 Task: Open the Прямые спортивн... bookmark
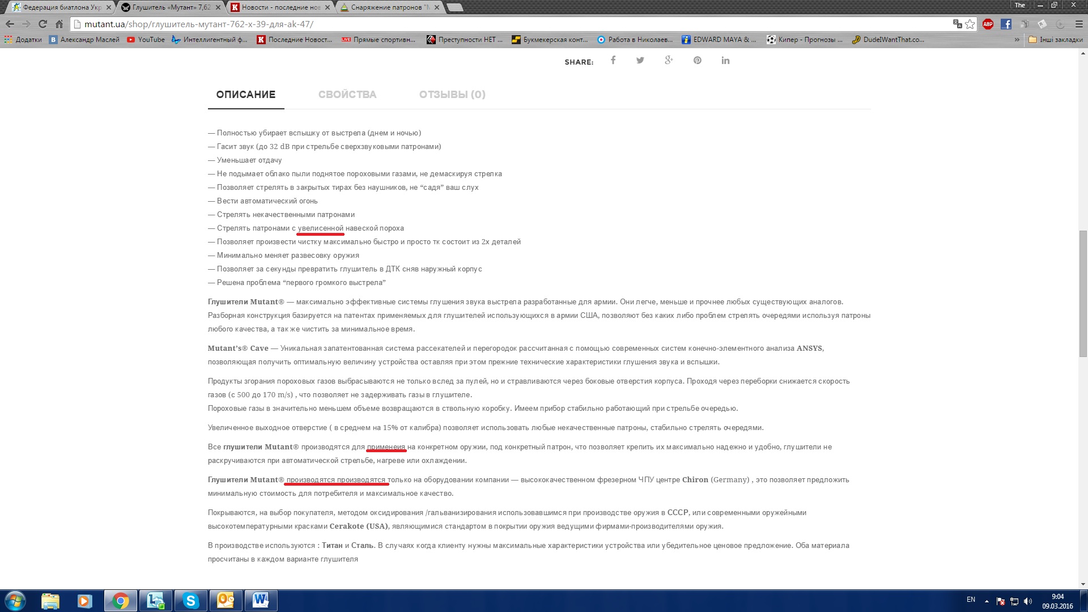tap(379, 40)
